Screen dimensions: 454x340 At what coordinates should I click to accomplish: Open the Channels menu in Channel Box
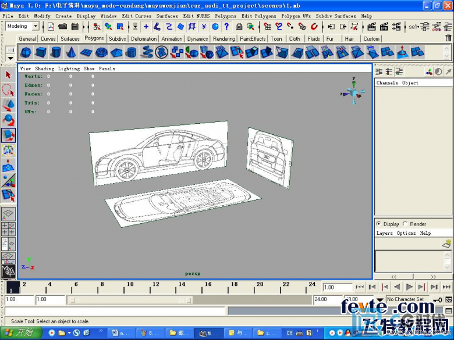coord(387,83)
